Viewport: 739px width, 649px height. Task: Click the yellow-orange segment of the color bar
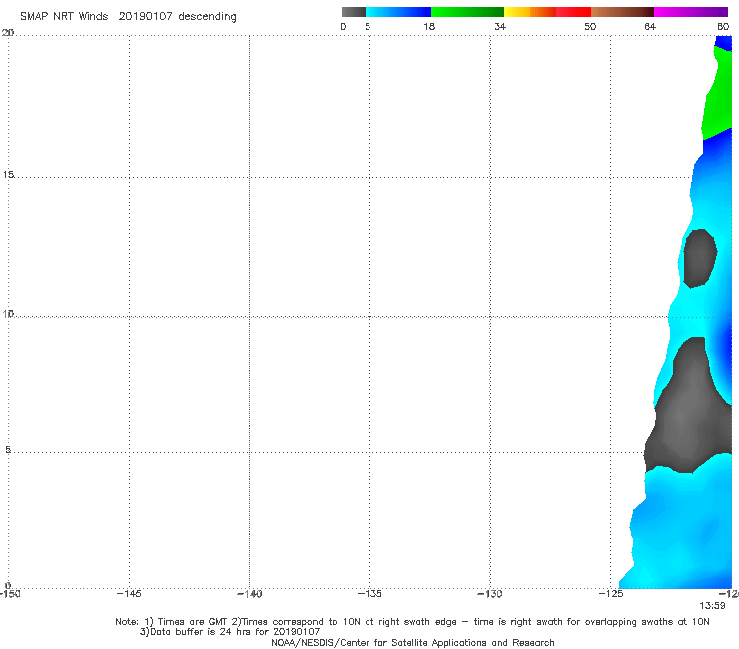pos(530,12)
